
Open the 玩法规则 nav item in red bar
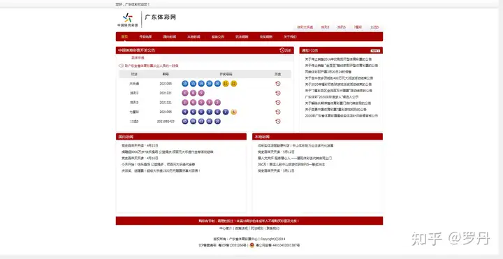pos(242,37)
